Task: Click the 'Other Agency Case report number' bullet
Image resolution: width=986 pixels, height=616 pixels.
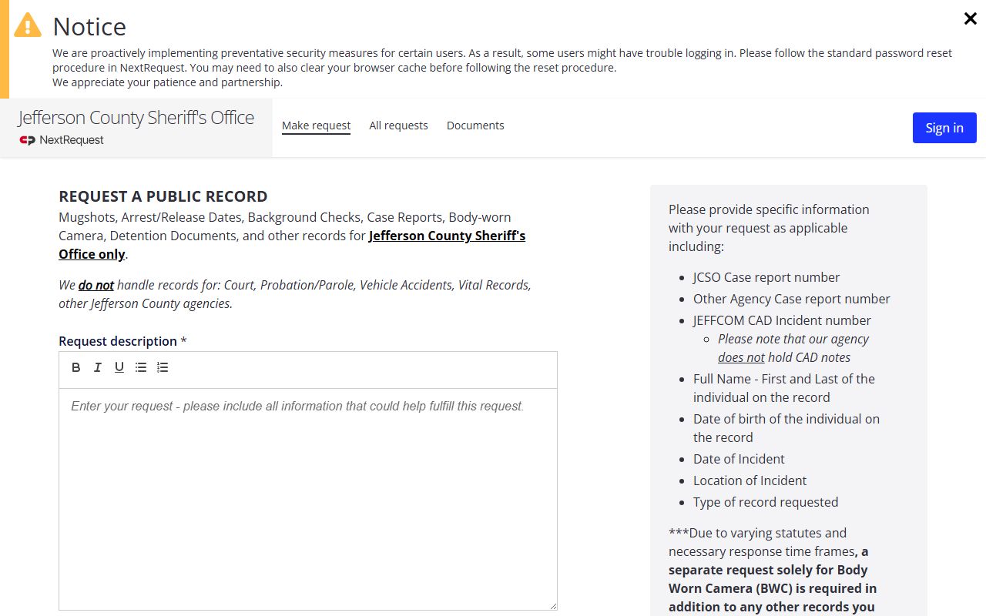Action: [x=792, y=299]
